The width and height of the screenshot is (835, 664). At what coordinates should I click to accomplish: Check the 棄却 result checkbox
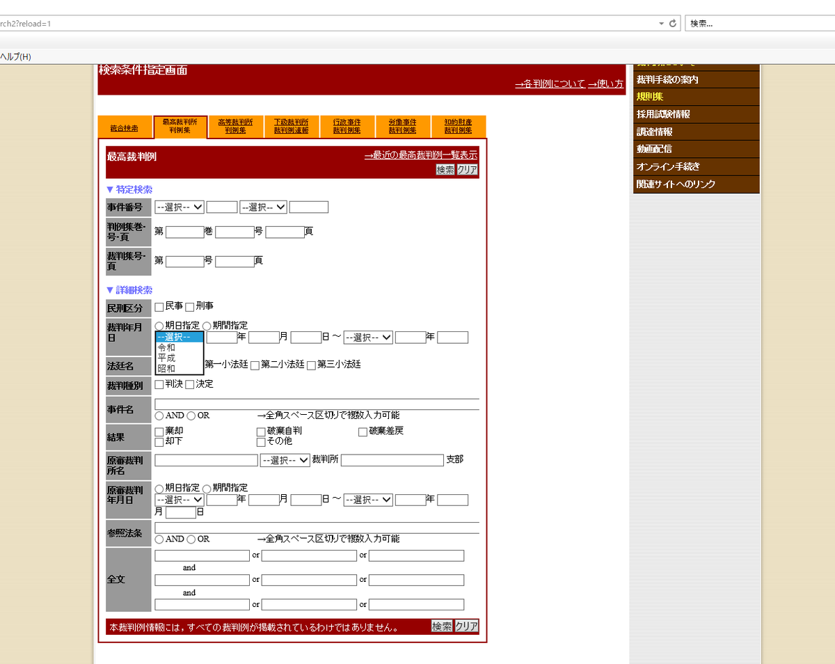pyautogui.click(x=159, y=431)
